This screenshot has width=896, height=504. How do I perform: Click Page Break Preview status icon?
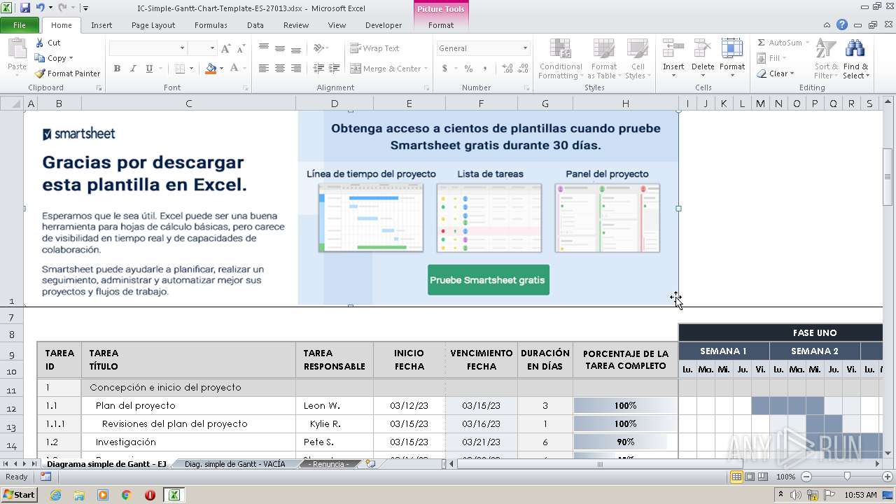click(x=764, y=477)
